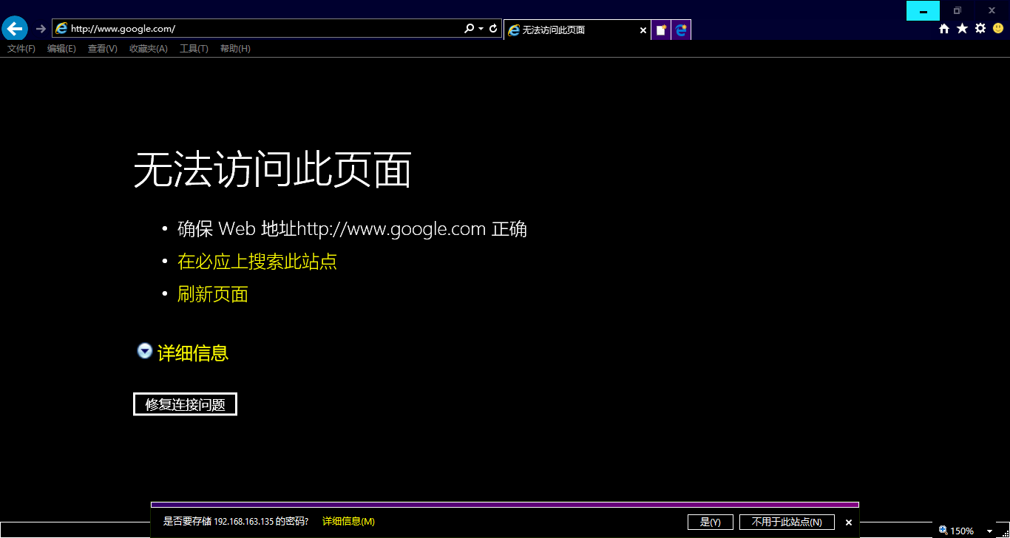
Task: Click the 在必应上搜索此站点 link
Action: 257,262
